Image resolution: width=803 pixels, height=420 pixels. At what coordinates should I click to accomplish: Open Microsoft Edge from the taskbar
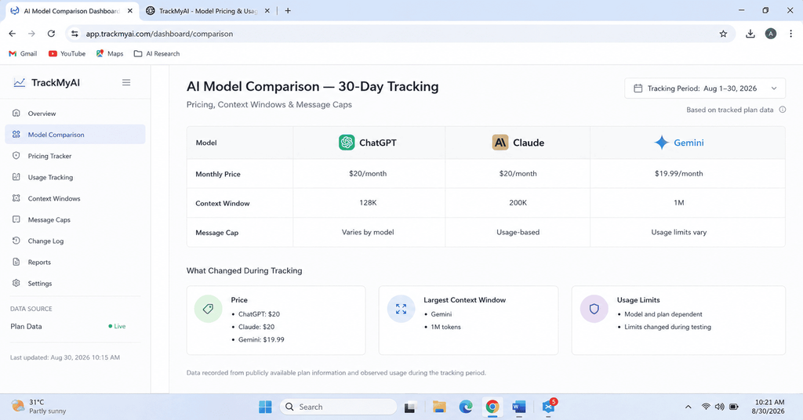point(466,407)
